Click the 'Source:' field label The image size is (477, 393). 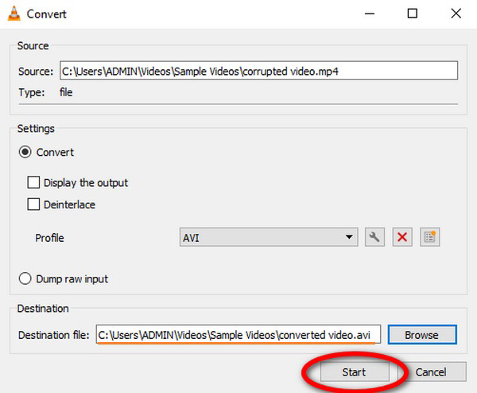pyautogui.click(x=36, y=72)
